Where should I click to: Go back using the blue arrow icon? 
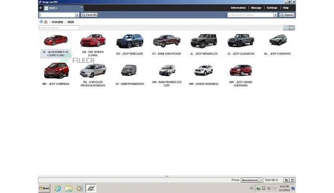pyautogui.click(x=41, y=22)
